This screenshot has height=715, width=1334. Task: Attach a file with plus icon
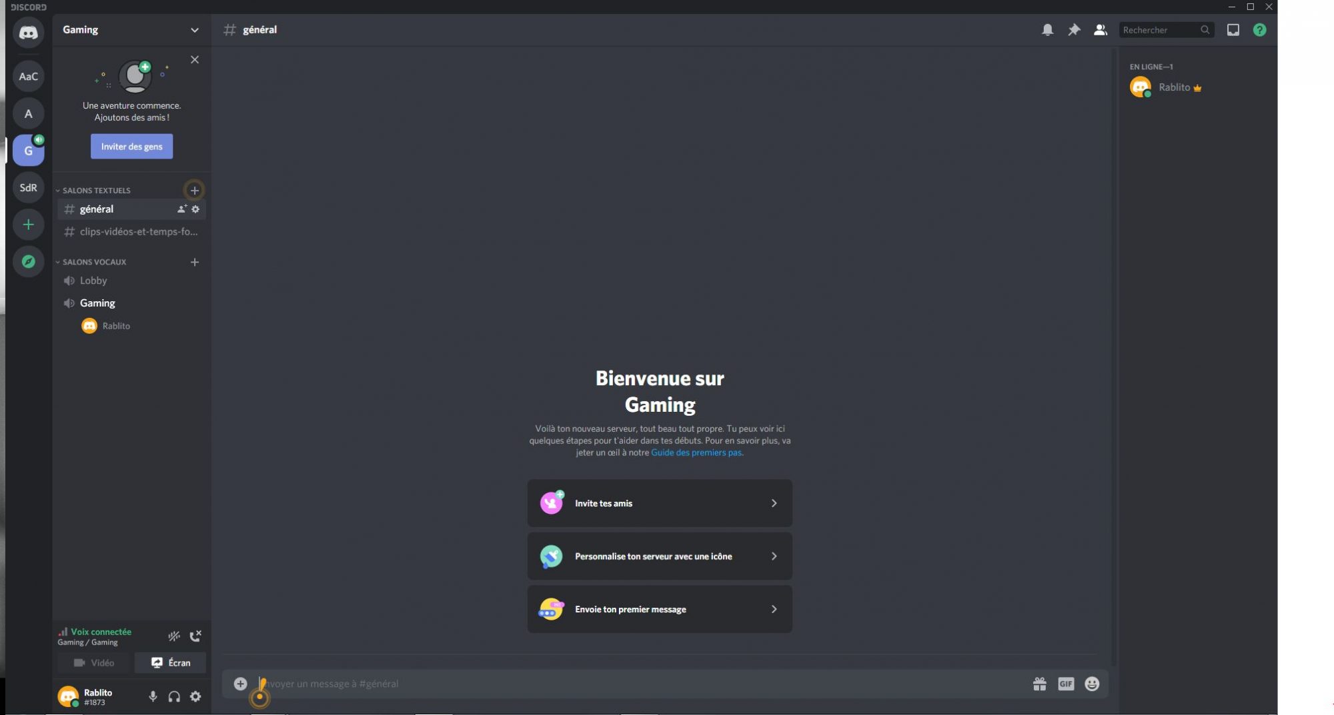240,684
